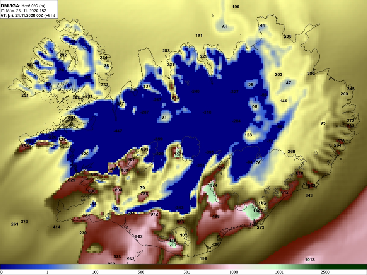The width and height of the screenshot is (367, 275).
Task: Click the value 273 on the map
Action: tap(261, 227)
